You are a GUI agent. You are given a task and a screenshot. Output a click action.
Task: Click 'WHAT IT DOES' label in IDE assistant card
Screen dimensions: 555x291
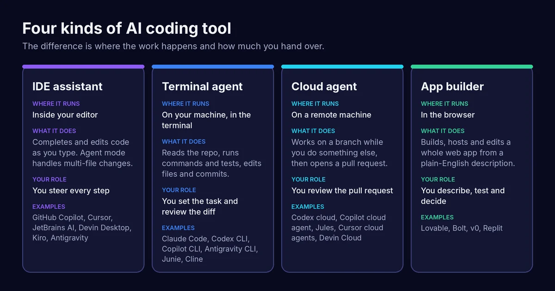tap(54, 131)
